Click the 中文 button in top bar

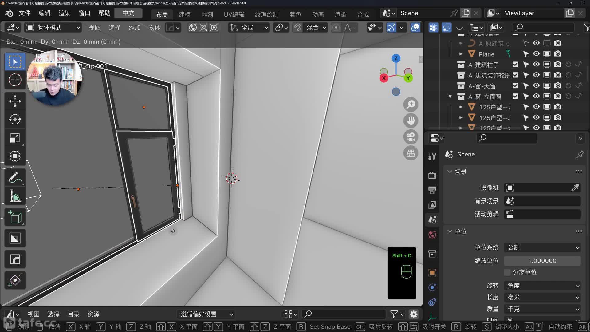click(x=128, y=13)
